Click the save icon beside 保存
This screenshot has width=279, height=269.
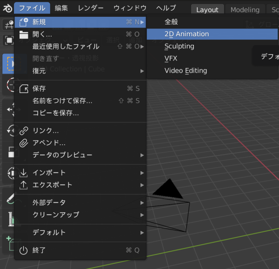click(x=24, y=88)
